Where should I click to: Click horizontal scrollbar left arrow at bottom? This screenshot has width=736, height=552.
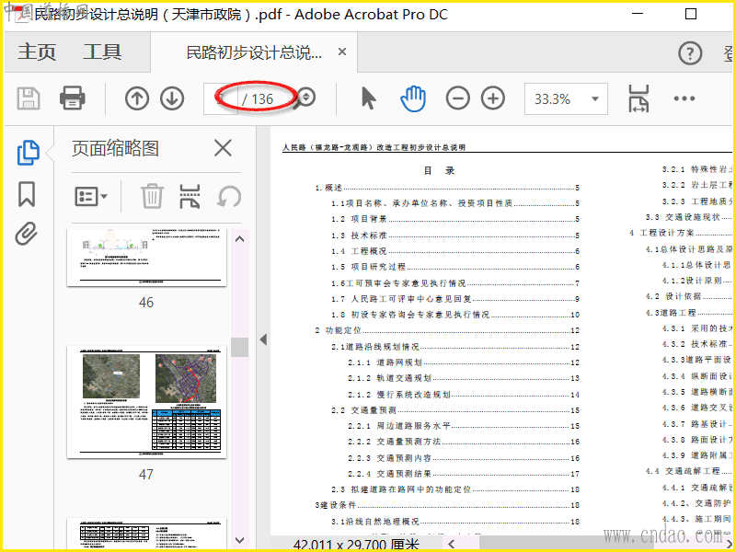(452, 545)
